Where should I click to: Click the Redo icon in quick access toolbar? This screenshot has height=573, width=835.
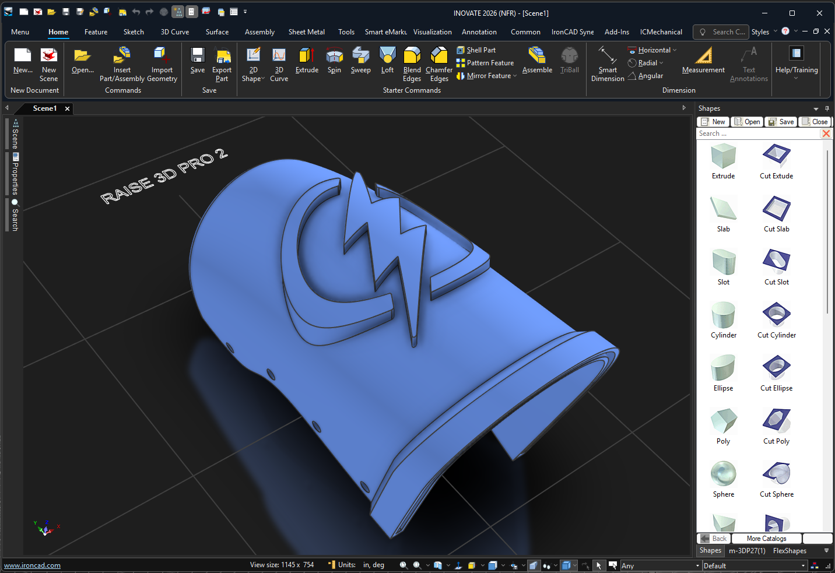149,12
